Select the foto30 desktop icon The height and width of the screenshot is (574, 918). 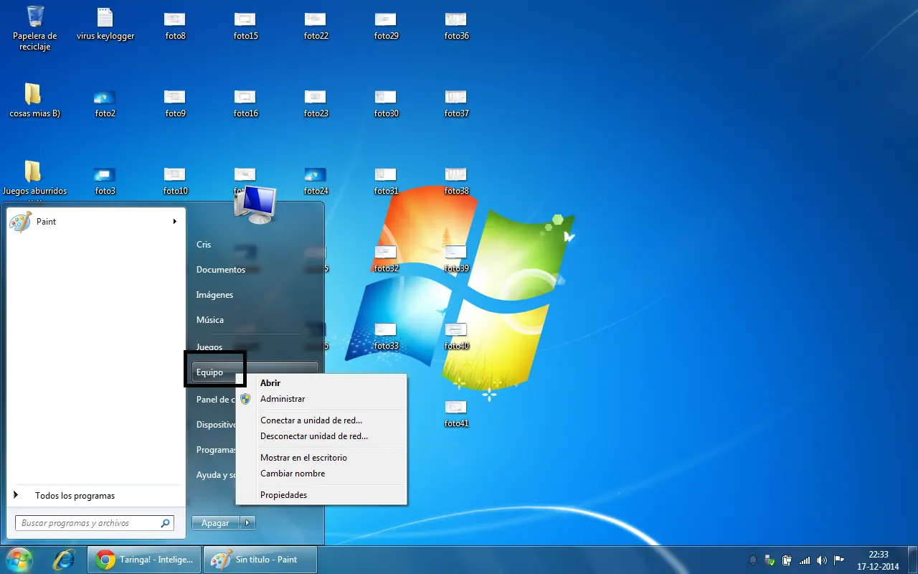[x=386, y=103]
